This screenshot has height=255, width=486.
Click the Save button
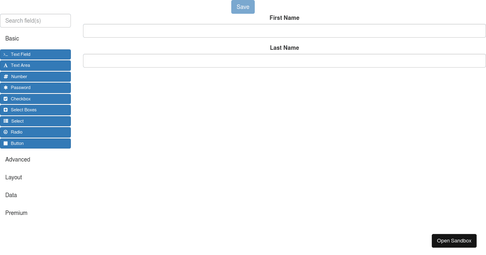click(x=243, y=7)
